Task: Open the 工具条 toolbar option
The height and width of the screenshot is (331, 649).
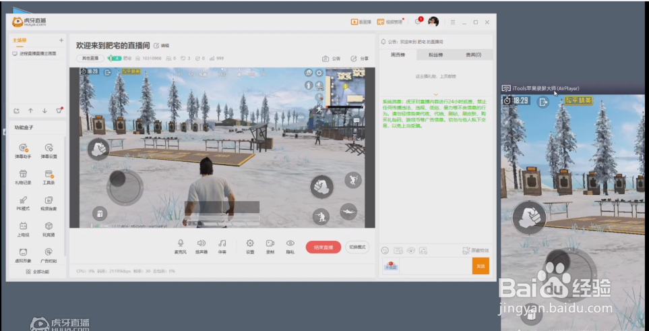Action: point(49,177)
